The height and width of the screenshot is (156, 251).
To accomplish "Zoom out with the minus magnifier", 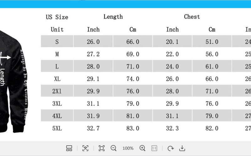I will point(114,148).
